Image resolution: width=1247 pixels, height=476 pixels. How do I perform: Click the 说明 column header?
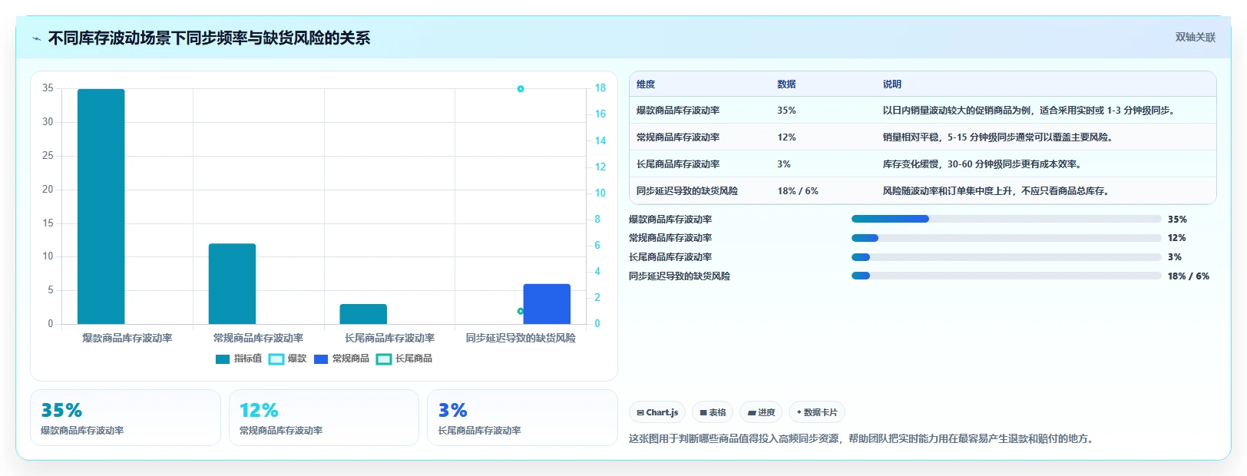point(891,84)
